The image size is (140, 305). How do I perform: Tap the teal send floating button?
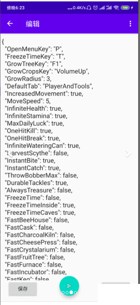point(69,286)
